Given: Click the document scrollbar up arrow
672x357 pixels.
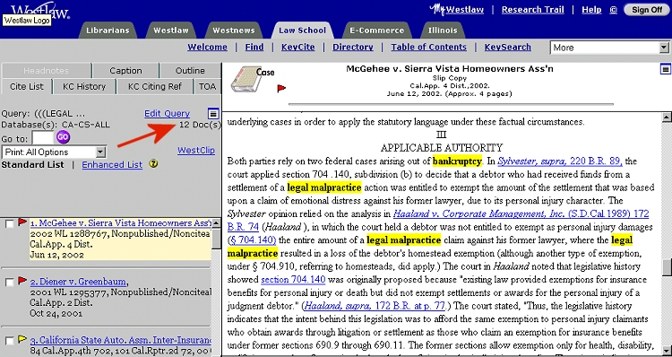Looking at the screenshot, I should (667, 117).
